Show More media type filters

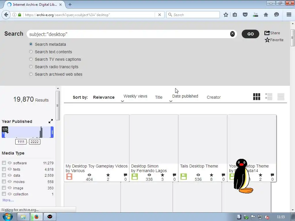click(8, 200)
